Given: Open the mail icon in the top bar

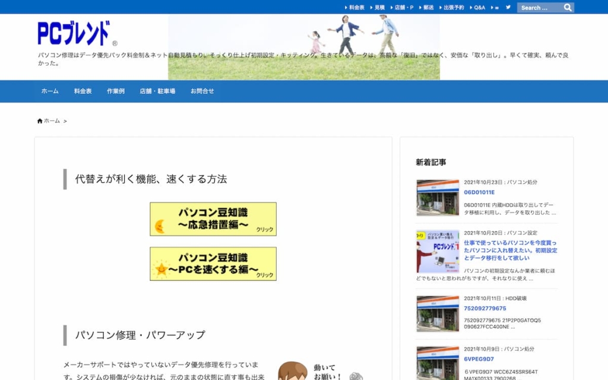Looking at the screenshot, I should (x=496, y=7).
